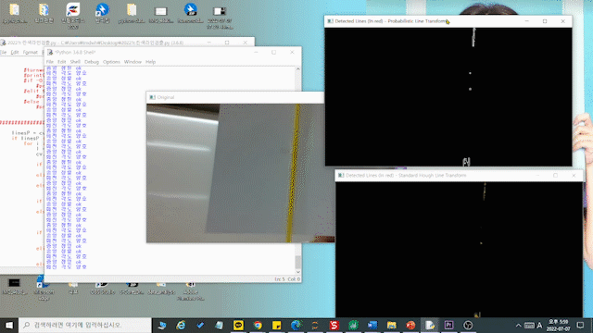The width and height of the screenshot is (593, 333).
Task: Open Microsoft Word from the taskbar
Action: 372,325
